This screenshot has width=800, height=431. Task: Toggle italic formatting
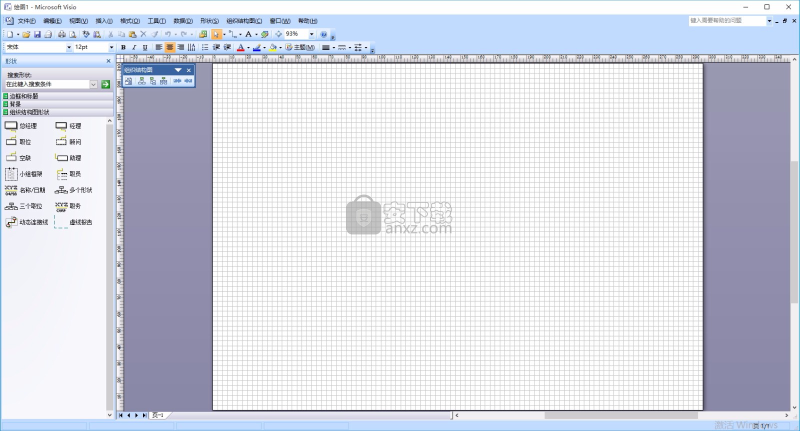(x=134, y=47)
